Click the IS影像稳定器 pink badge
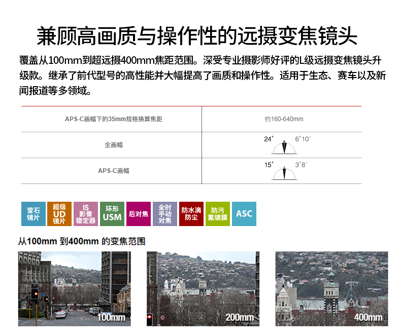Image resolution: width=401 pixels, height=332 pixels. pos(86,214)
